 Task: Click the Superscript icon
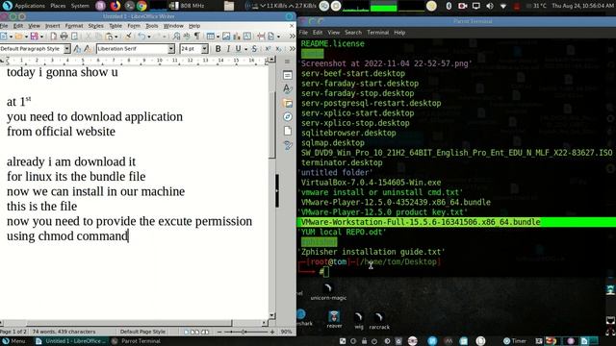pos(268,49)
